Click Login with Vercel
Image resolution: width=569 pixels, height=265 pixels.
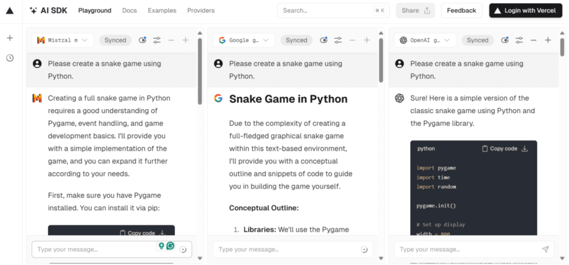[x=526, y=11]
